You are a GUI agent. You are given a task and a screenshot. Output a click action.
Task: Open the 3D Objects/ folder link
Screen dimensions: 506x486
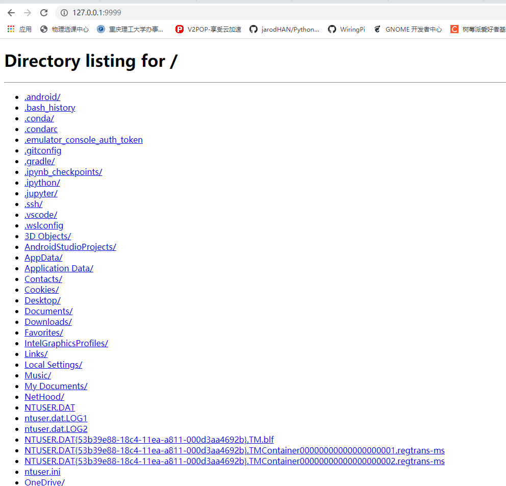(48, 236)
